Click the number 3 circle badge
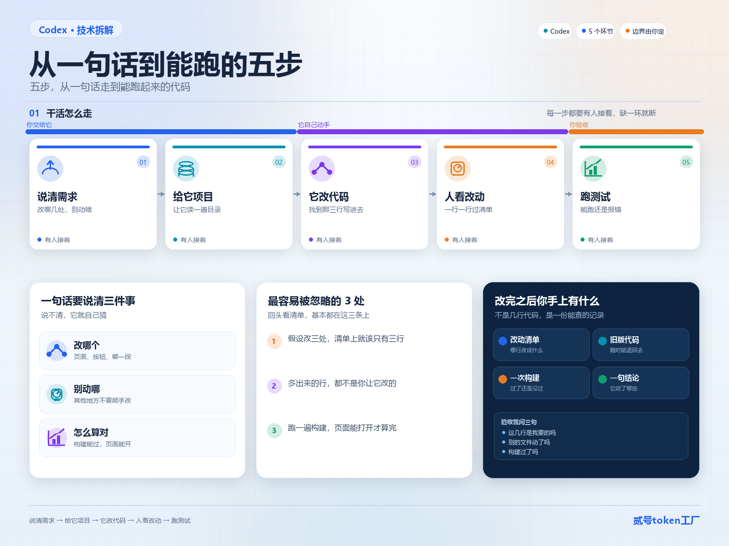This screenshot has height=546, width=729. [274, 430]
